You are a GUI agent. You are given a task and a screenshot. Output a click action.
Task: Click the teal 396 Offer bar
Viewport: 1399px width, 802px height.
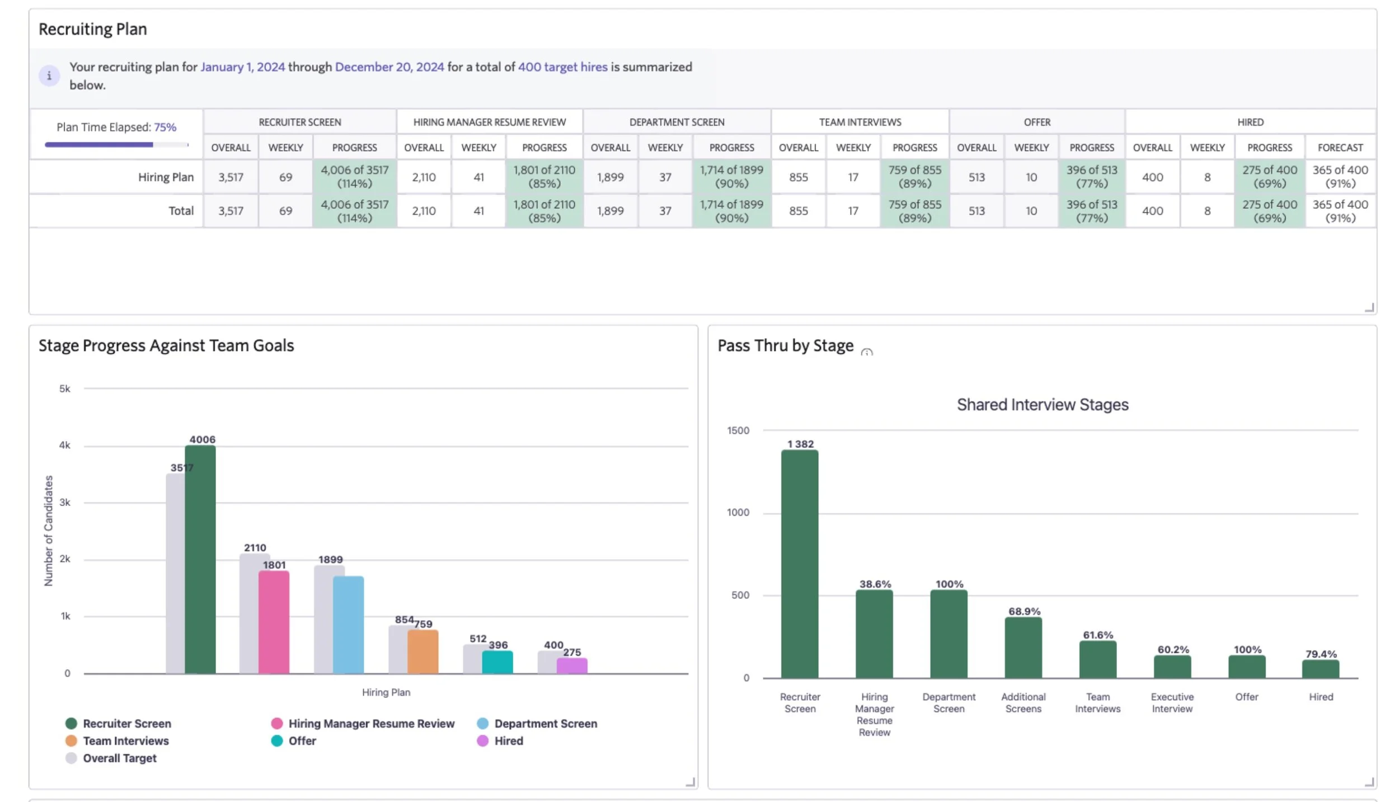tap(497, 662)
